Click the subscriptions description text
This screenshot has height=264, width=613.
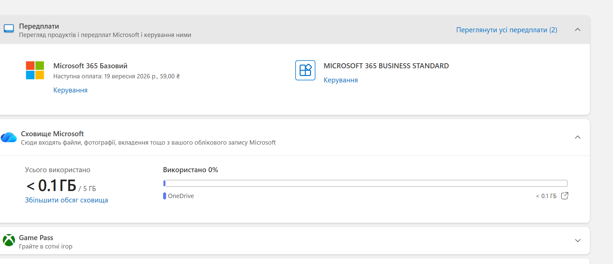point(105,35)
